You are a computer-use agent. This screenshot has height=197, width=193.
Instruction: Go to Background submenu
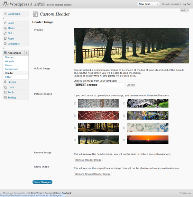pyautogui.click(x=12, y=69)
